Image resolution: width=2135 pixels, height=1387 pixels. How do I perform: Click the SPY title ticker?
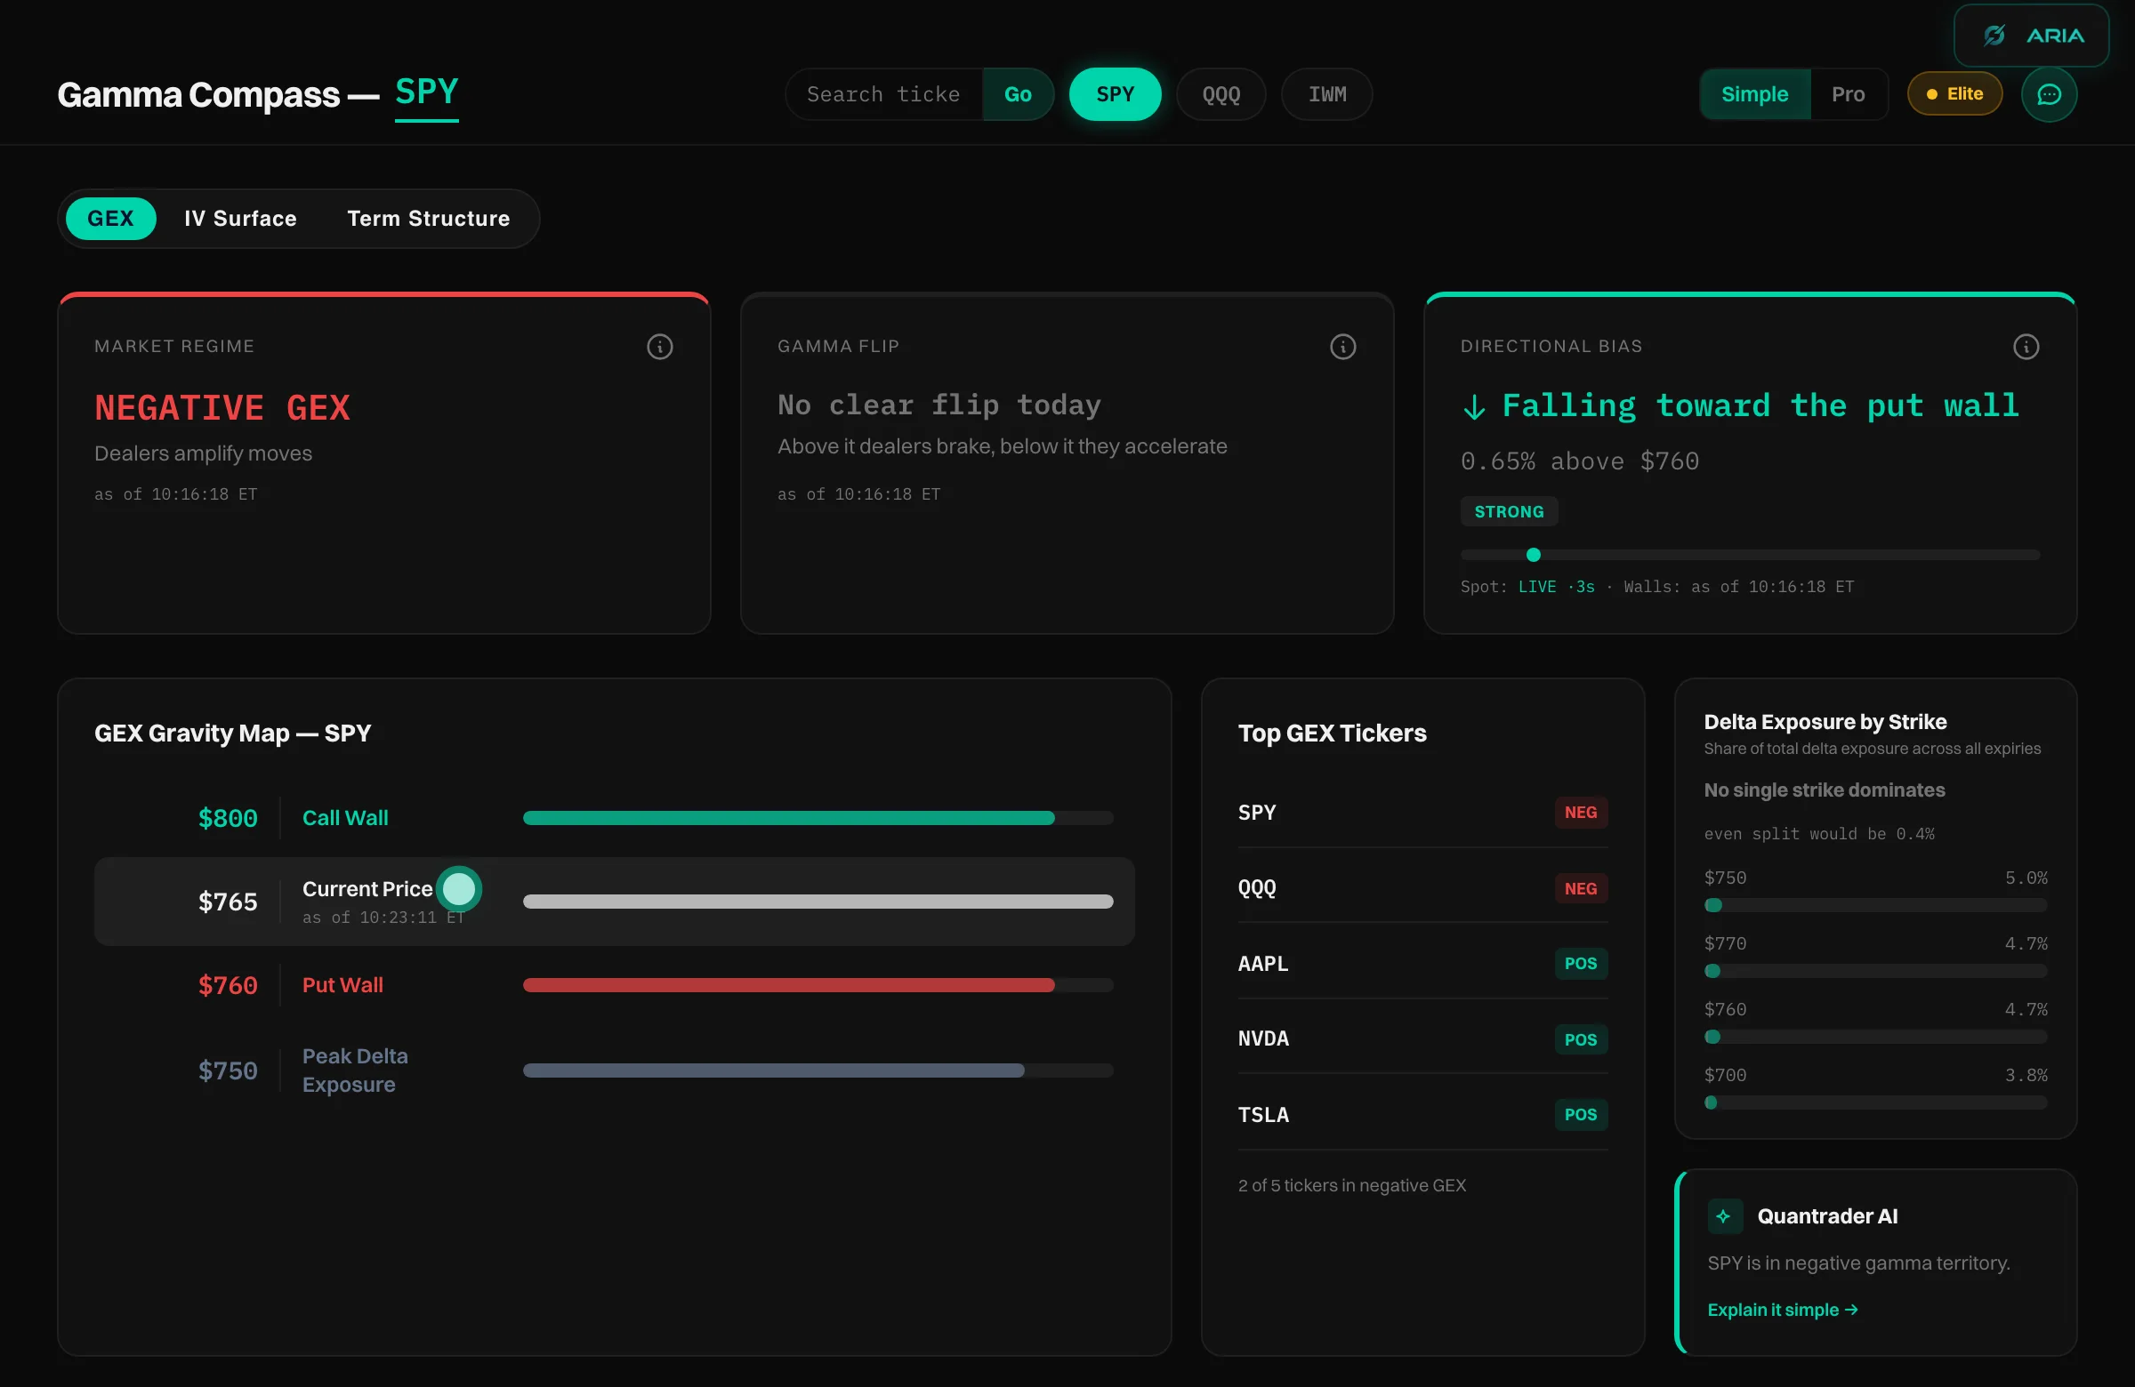tap(427, 92)
